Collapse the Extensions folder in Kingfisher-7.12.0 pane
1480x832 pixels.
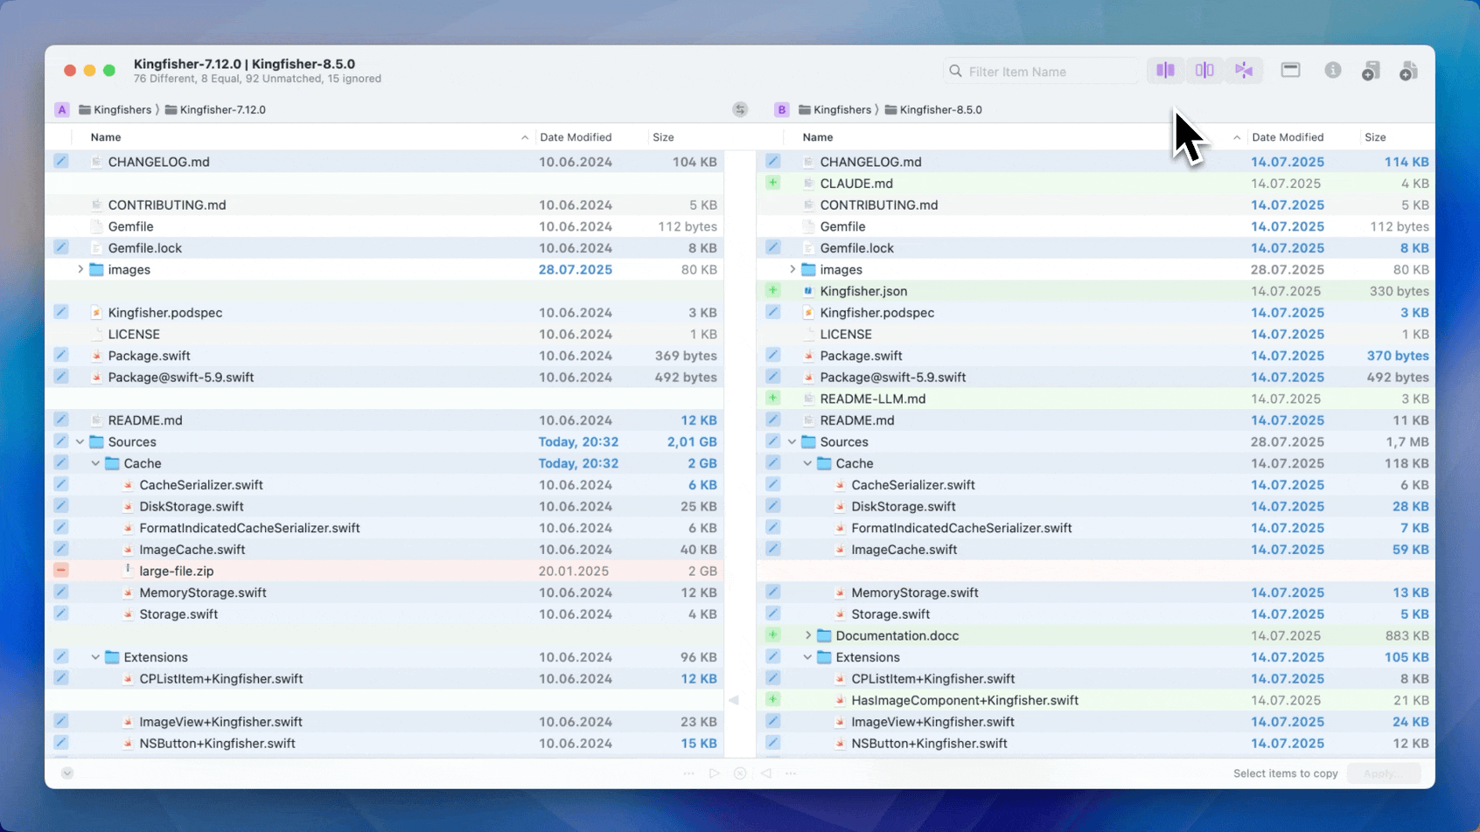click(96, 657)
